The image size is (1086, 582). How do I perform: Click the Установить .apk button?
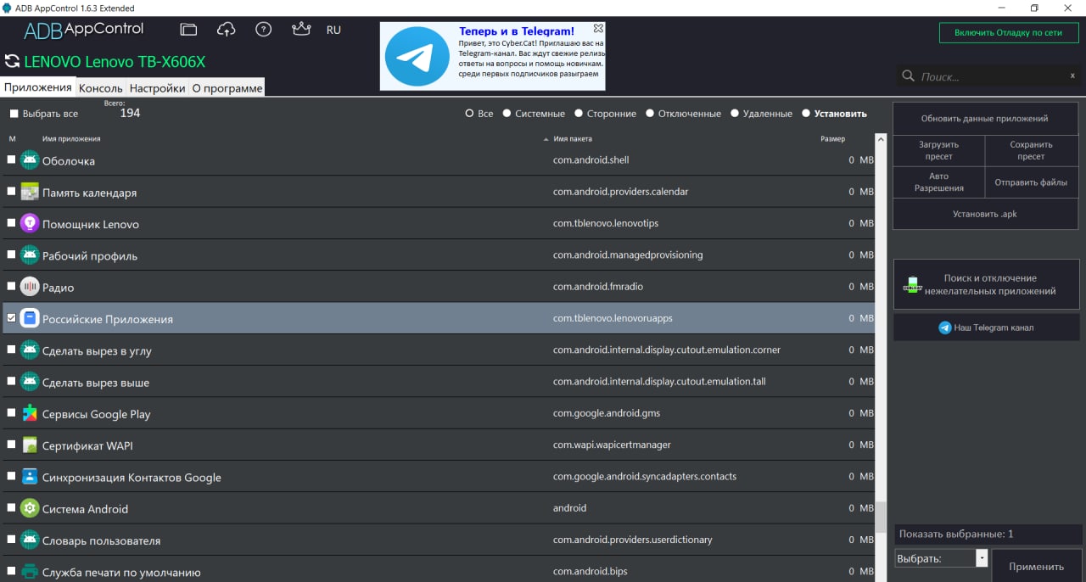985,214
